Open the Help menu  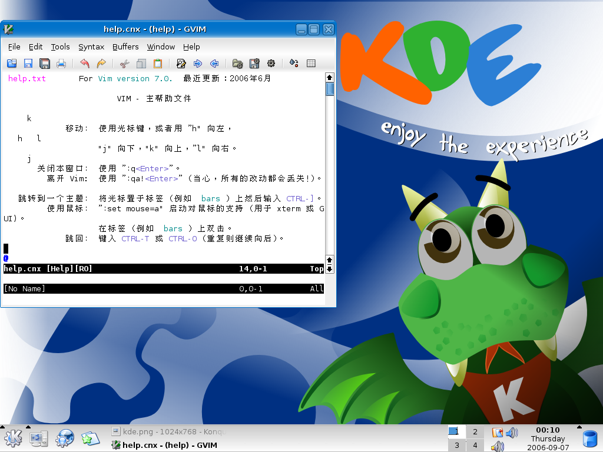tap(191, 47)
